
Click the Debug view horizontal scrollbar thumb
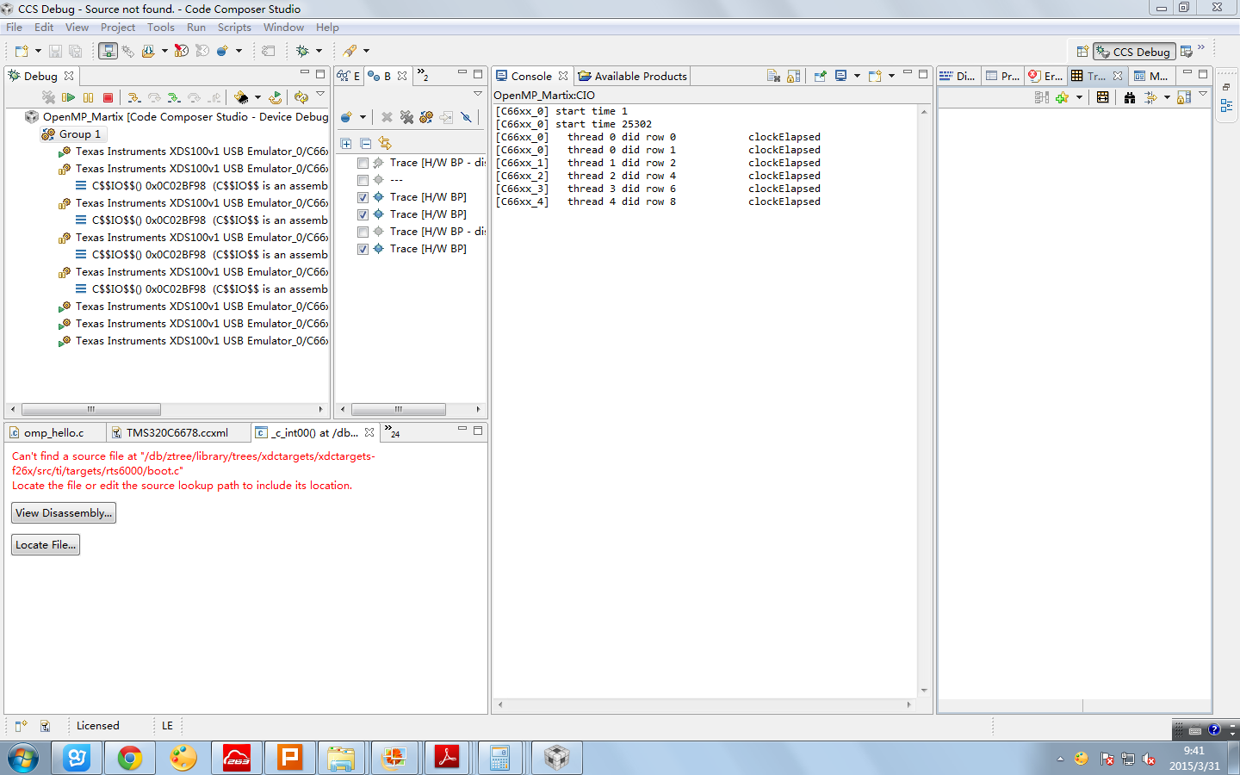91,409
